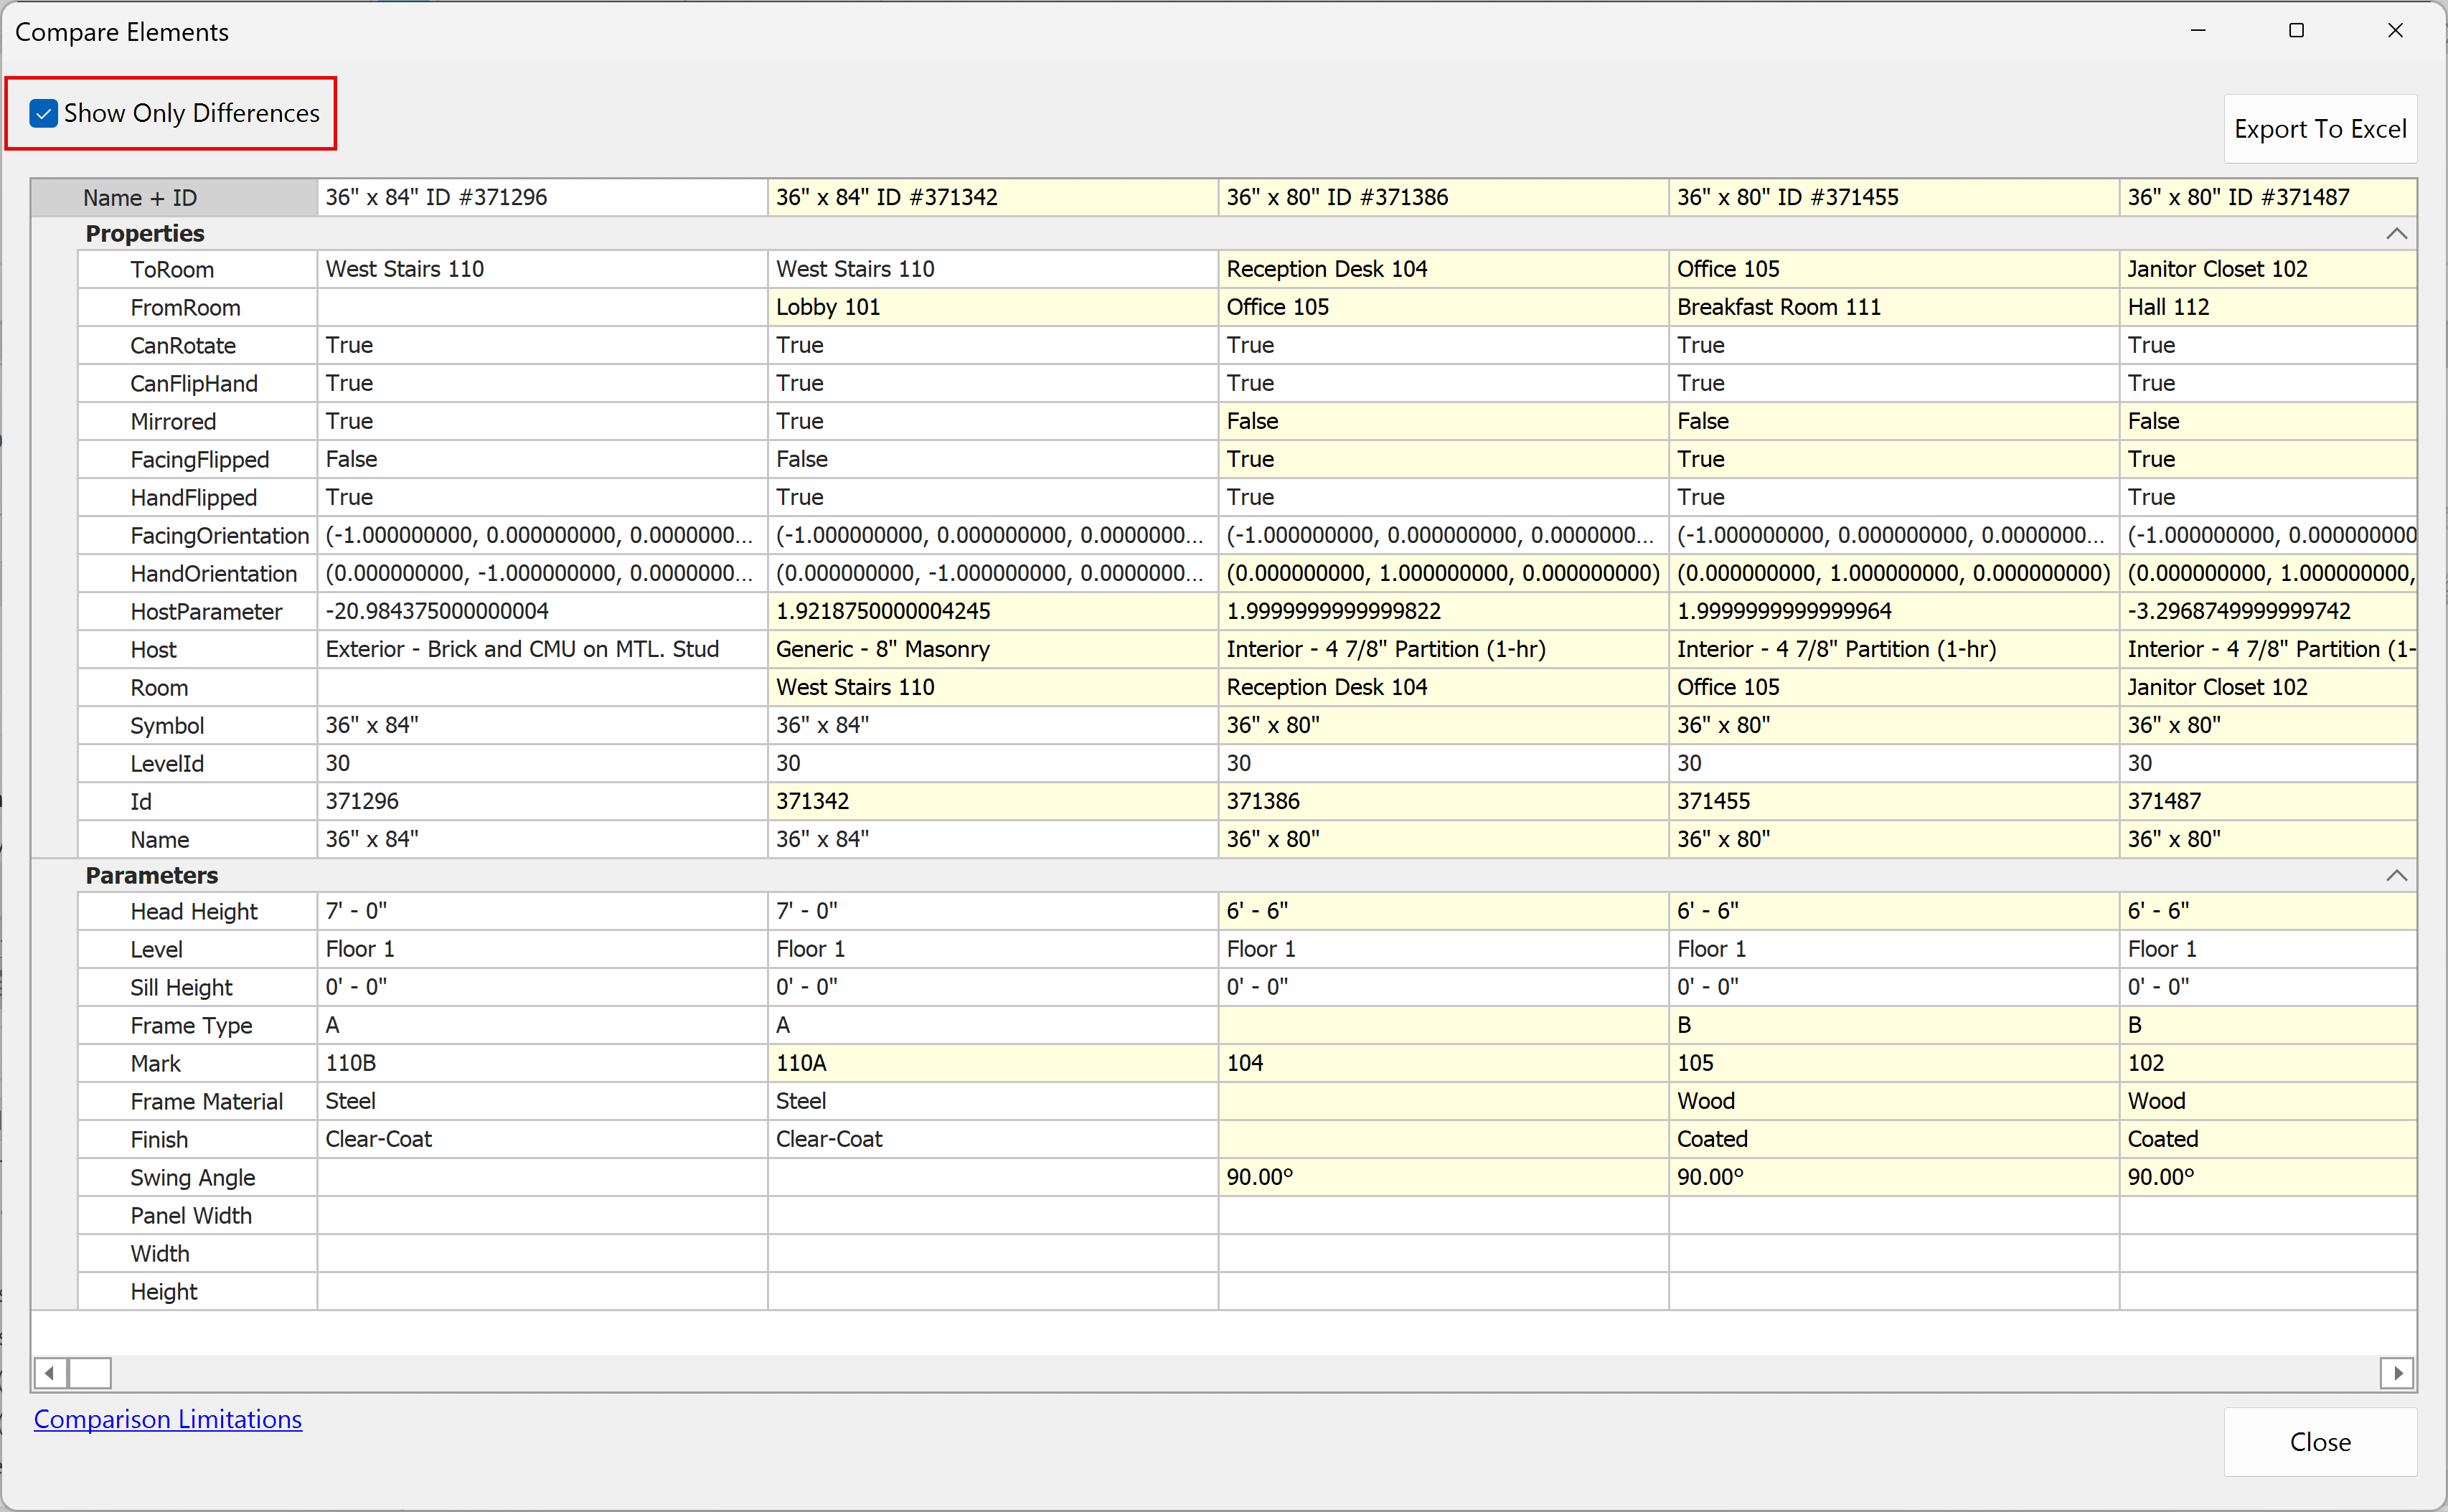Select the Properties section header
Screen dimensions: 2448x1512
pos(1224,234)
